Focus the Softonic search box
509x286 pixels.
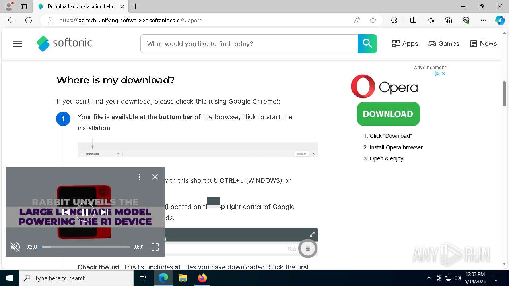(x=249, y=44)
